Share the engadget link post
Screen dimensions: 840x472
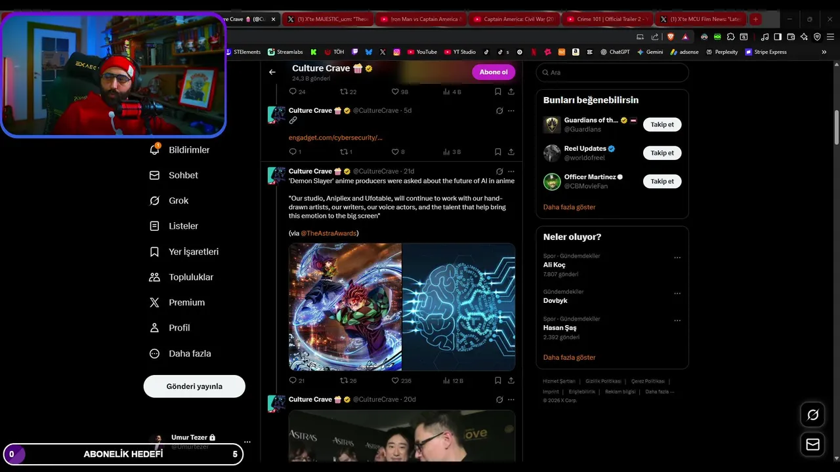point(511,152)
